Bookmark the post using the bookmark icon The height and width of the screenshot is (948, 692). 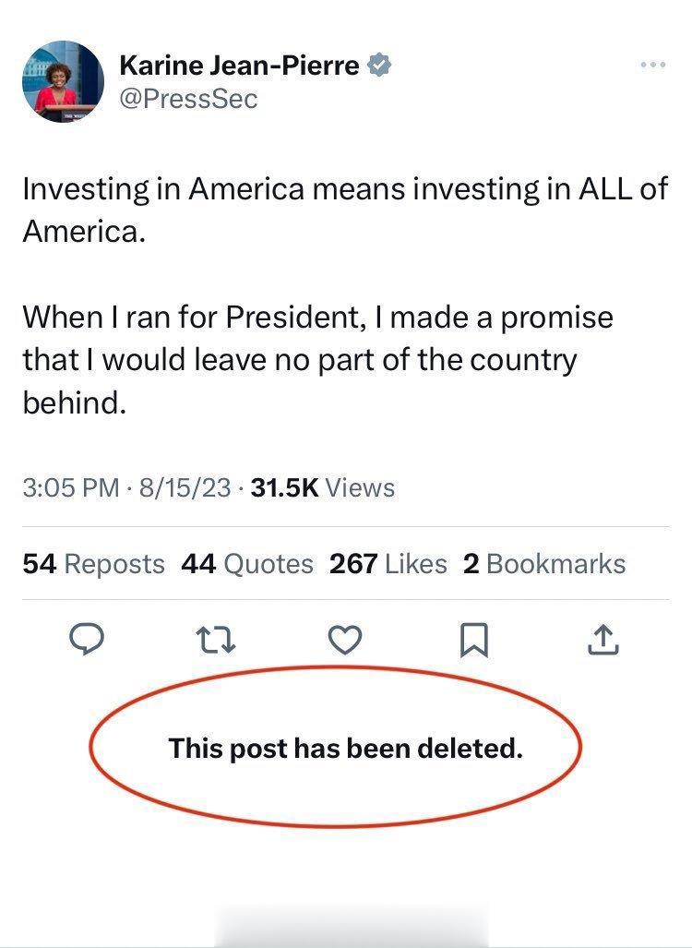[x=475, y=639]
